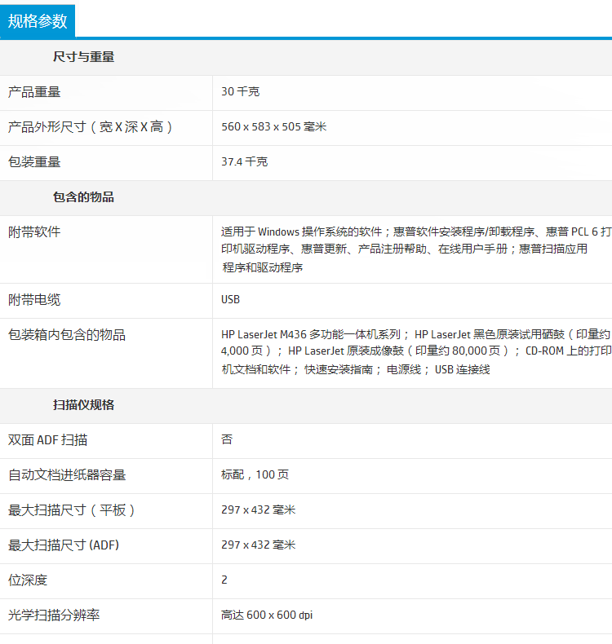
Task: Select the 扫描仪规格 section header
Action: (83, 405)
